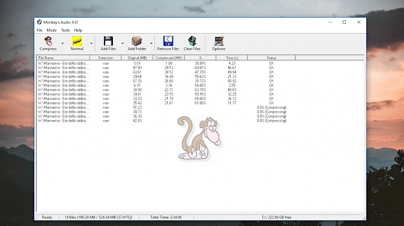
Task: Click the Add Files floppy icon
Action: coord(108,41)
